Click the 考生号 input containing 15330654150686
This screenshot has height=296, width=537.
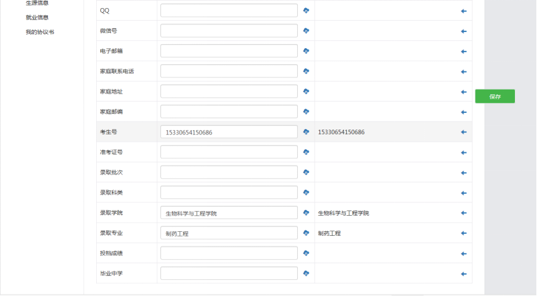point(228,132)
